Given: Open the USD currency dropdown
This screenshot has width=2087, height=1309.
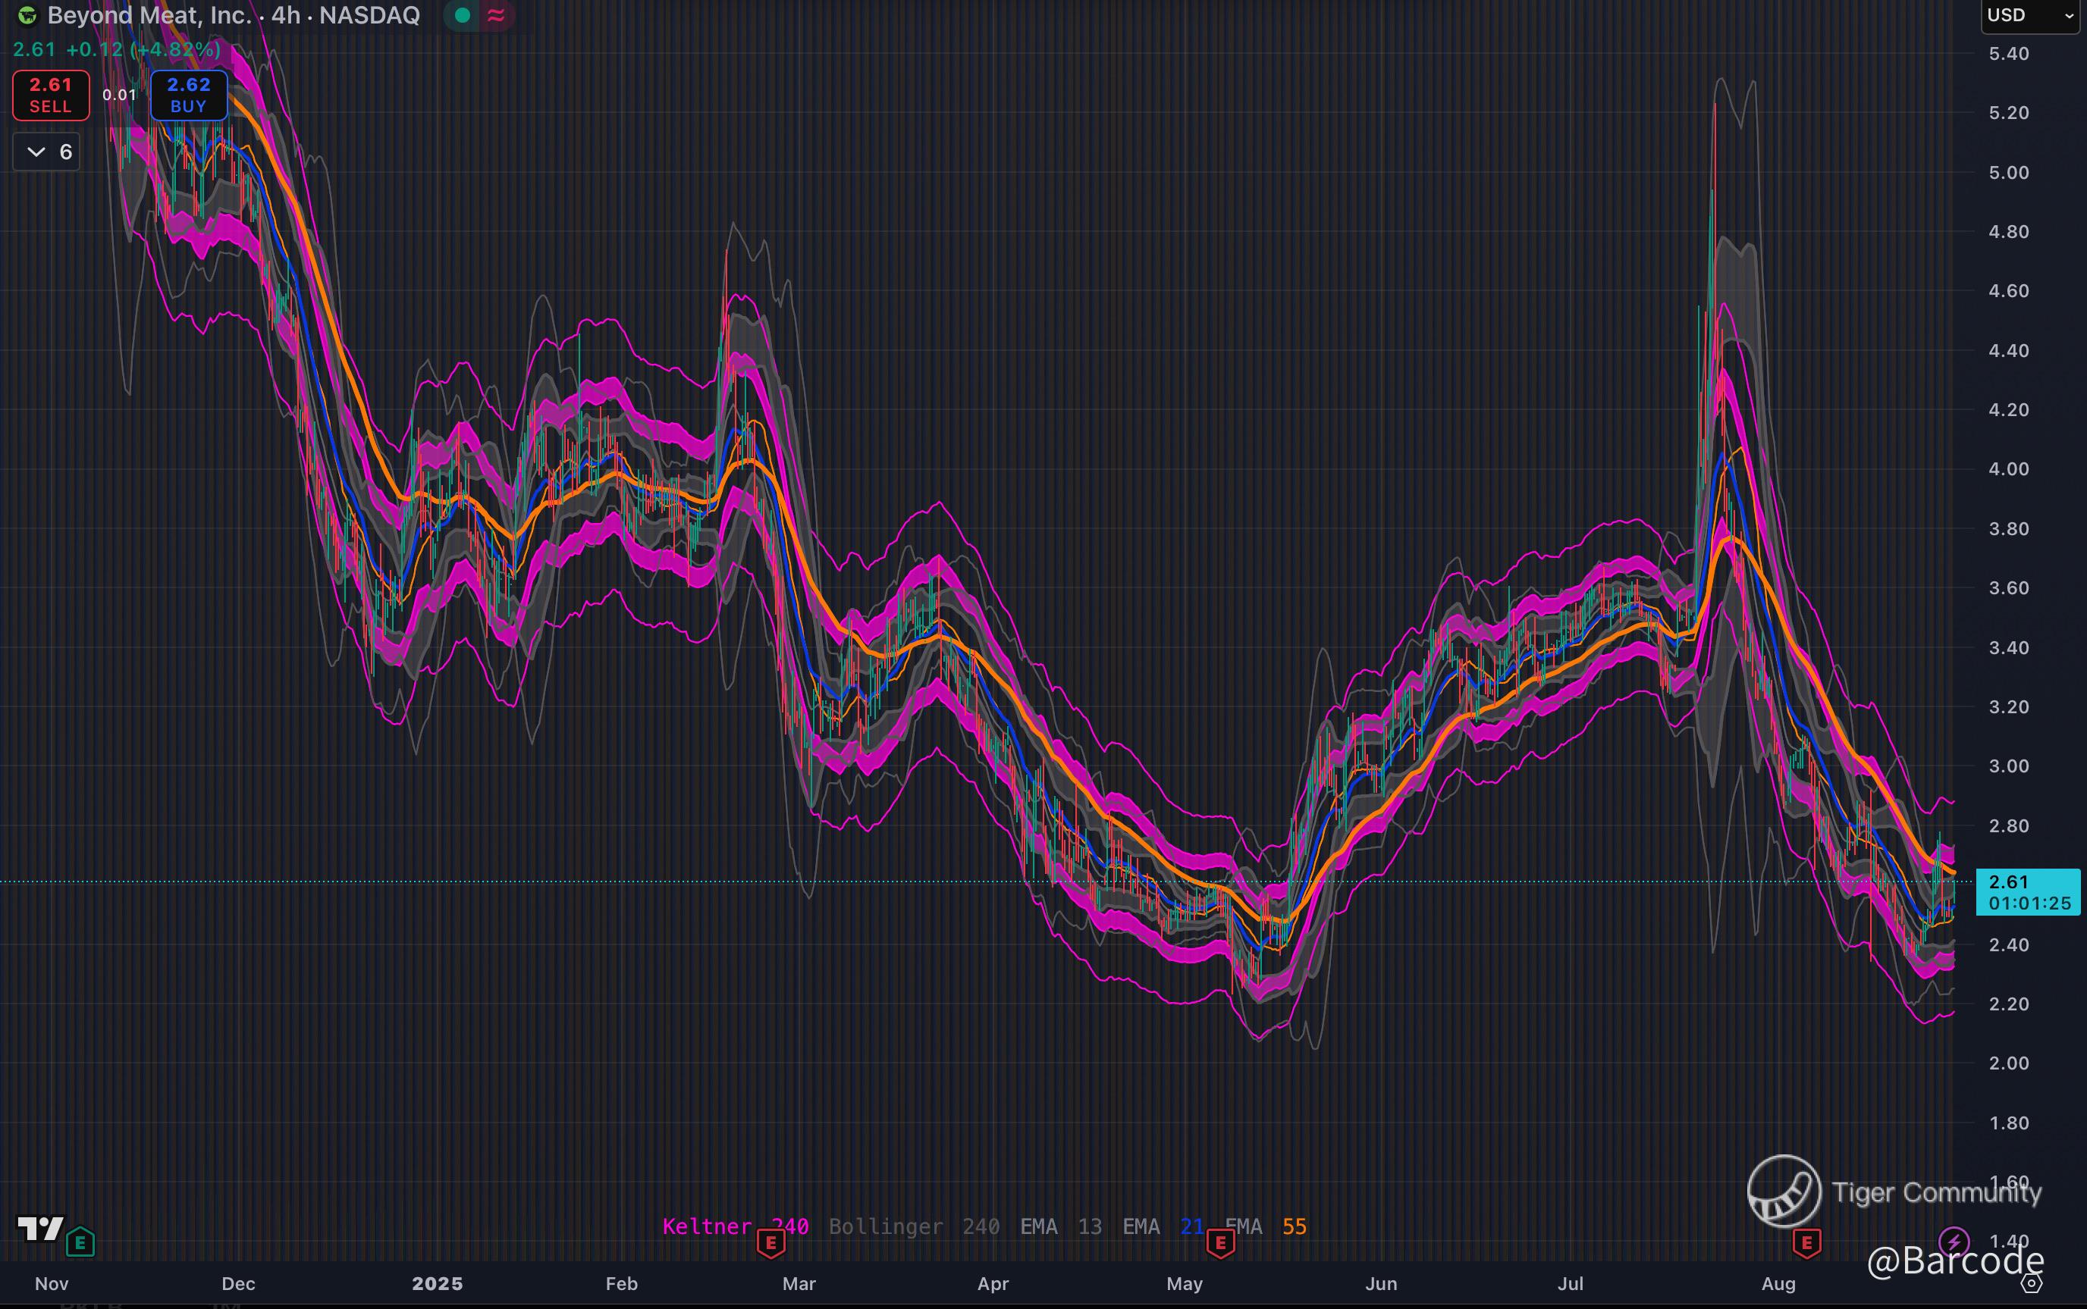Looking at the screenshot, I should coord(2029,16).
